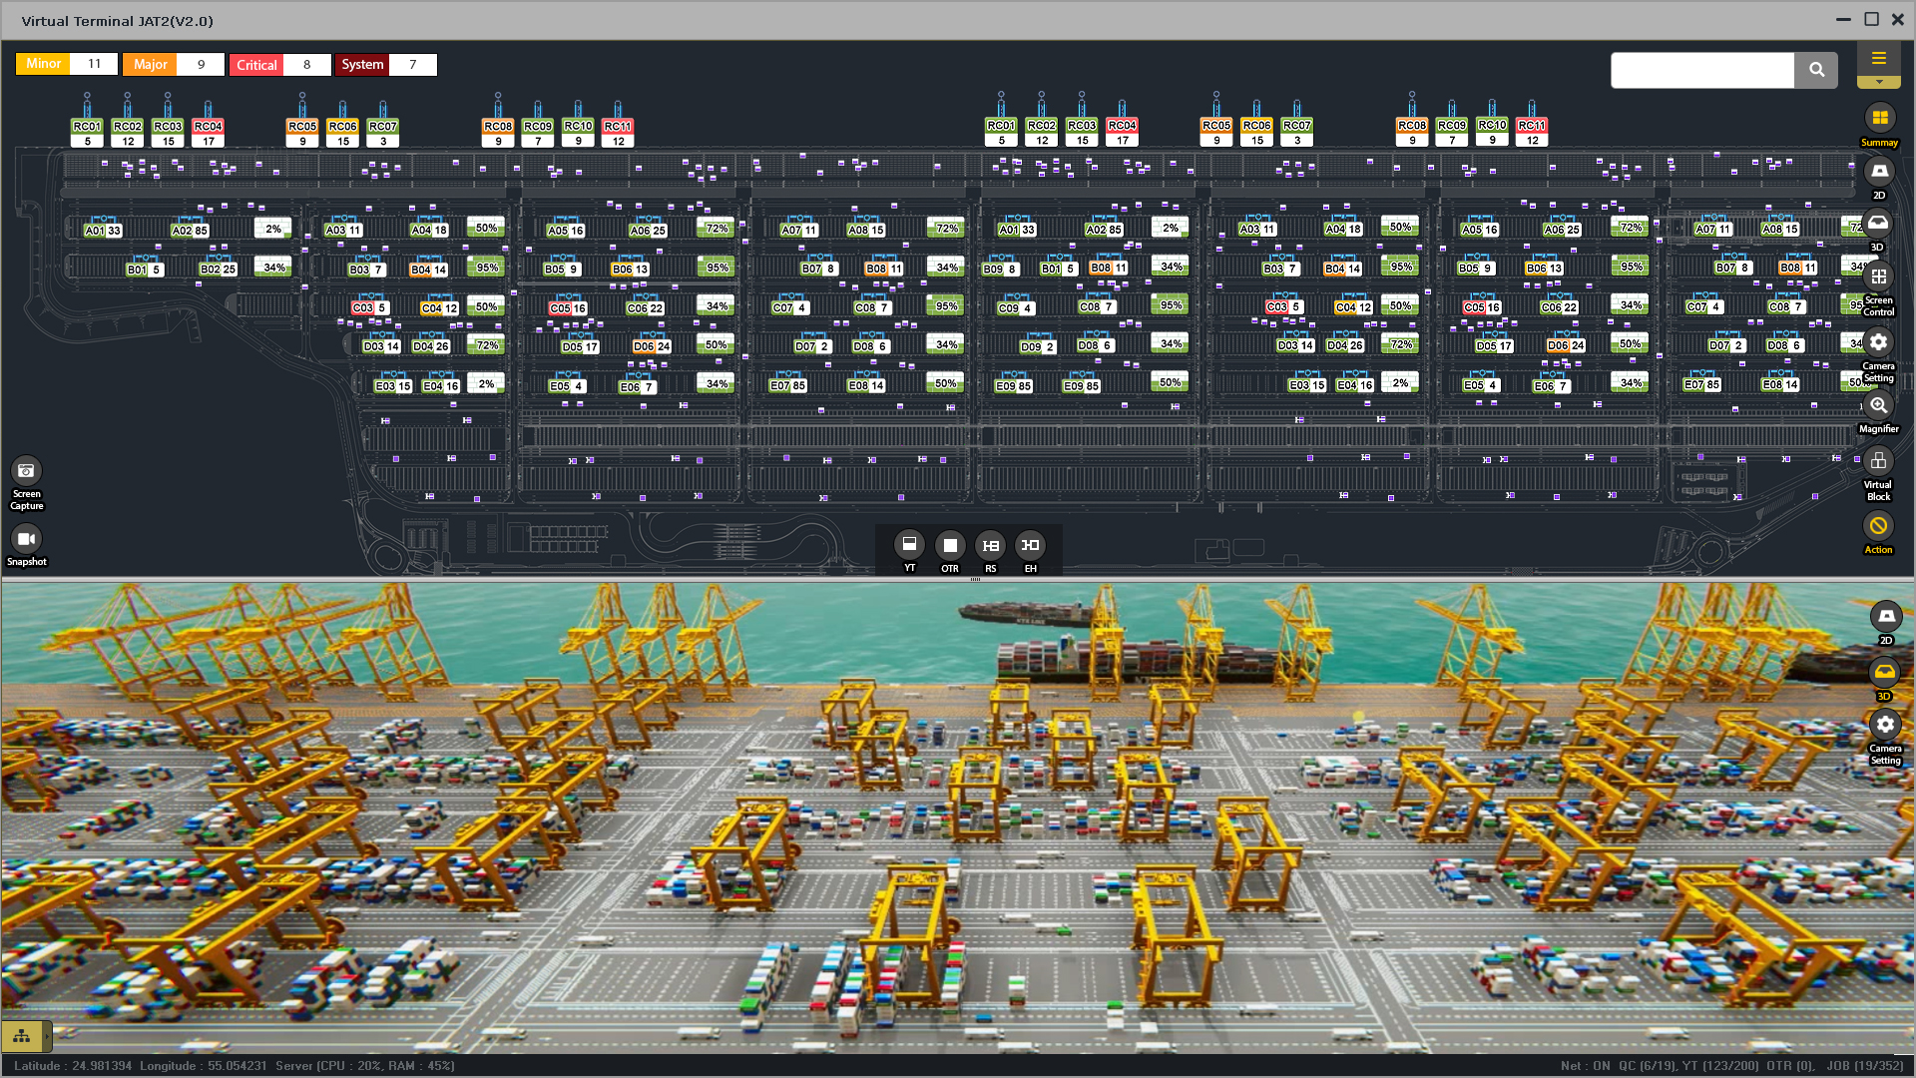This screenshot has width=1916, height=1078.
Task: Take a Screen Capture
Action: tap(27, 471)
